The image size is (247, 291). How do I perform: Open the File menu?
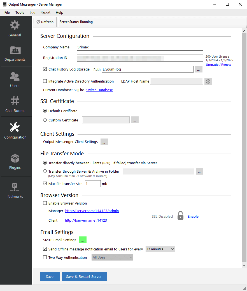tap(7, 12)
